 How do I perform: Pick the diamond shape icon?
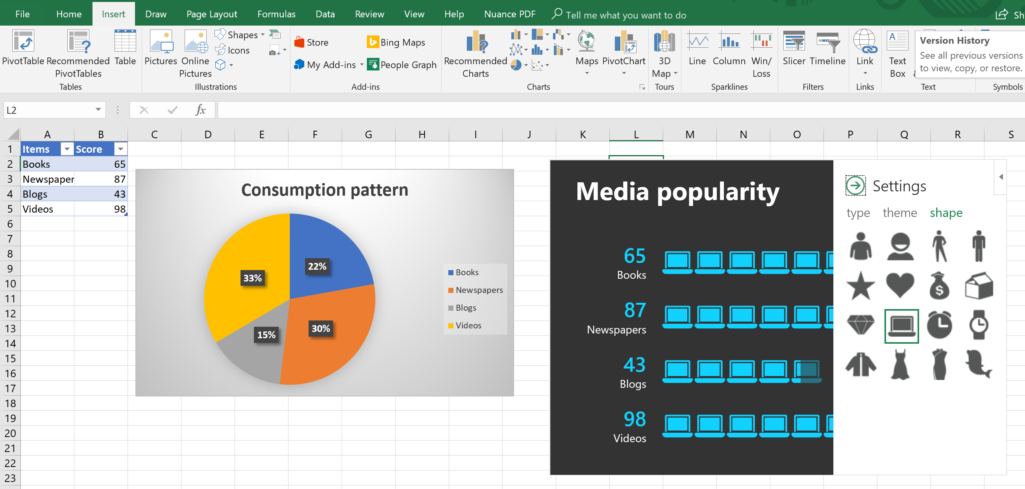[x=861, y=325]
